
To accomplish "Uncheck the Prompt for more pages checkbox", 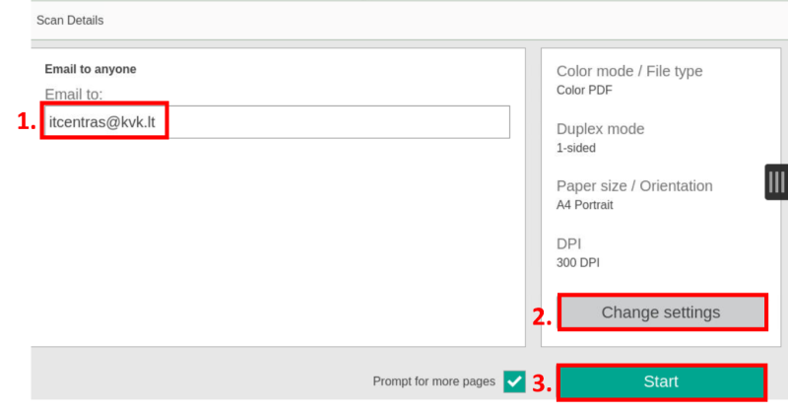I will coord(514,381).
